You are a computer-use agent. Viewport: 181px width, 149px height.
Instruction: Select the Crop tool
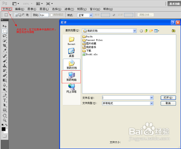pyautogui.click(x=5, y=45)
